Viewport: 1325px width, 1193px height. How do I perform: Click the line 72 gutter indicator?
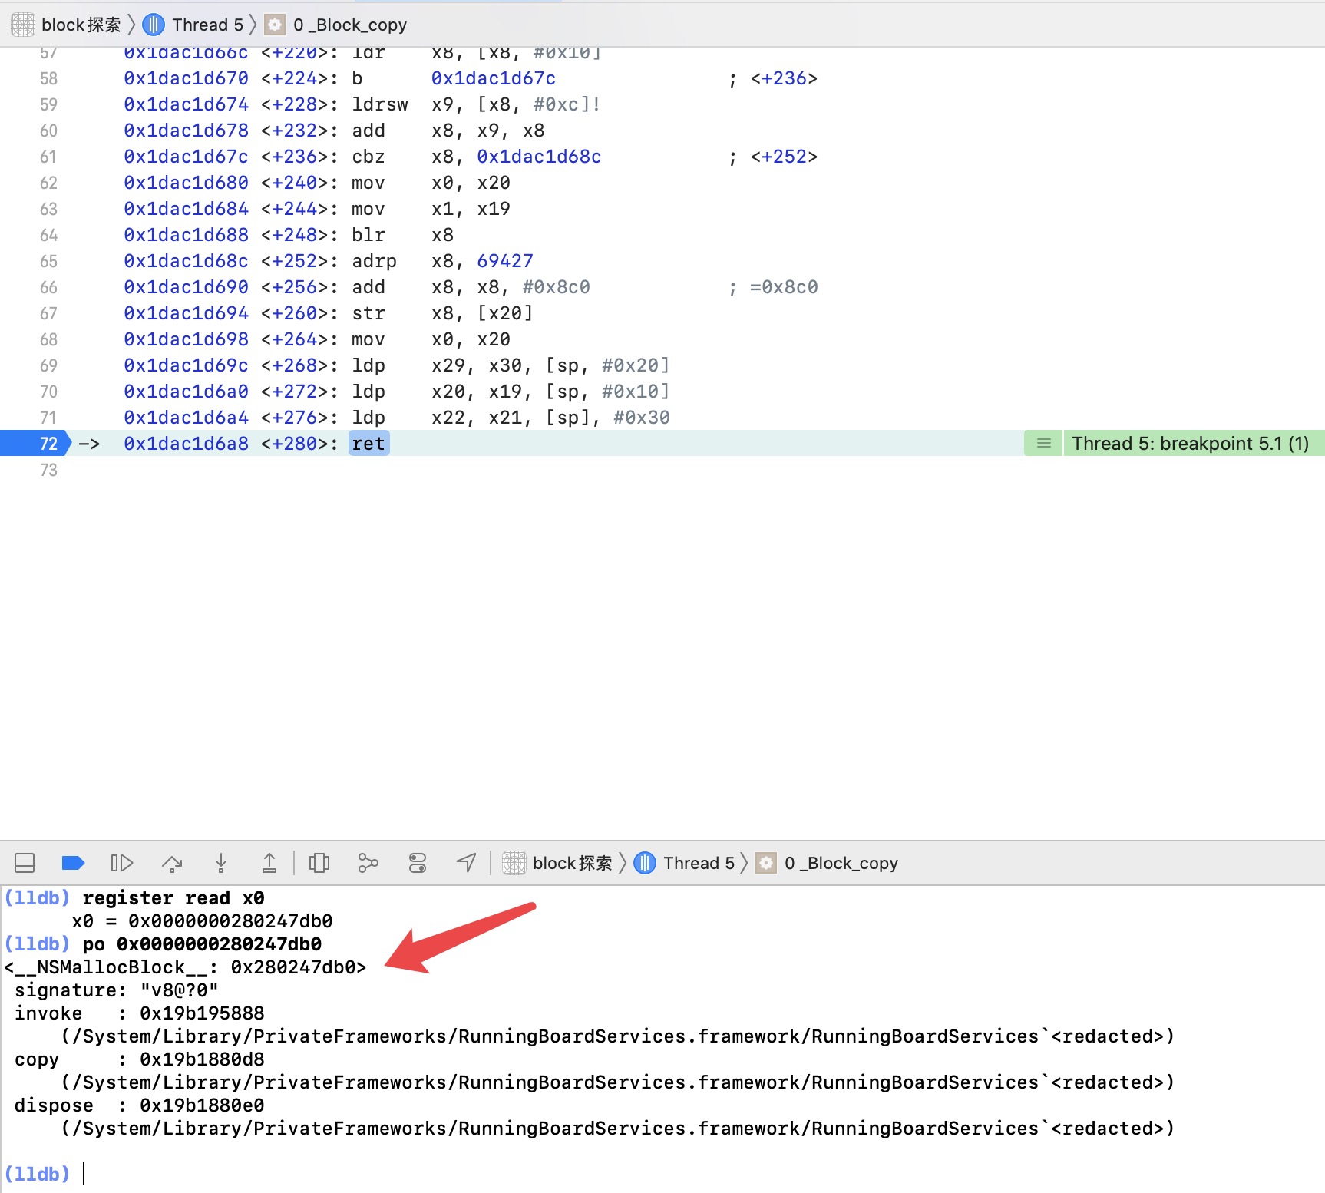click(x=36, y=444)
